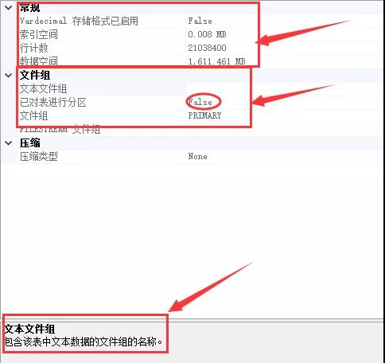Click the 0.008 MB index space value
The image size is (385, 363).
(x=207, y=34)
